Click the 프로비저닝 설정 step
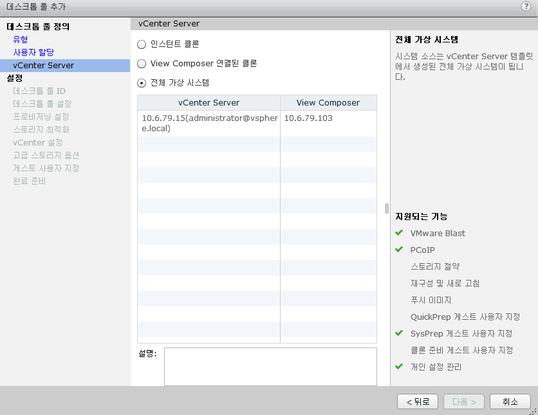This screenshot has height=415, width=538. click(x=41, y=117)
